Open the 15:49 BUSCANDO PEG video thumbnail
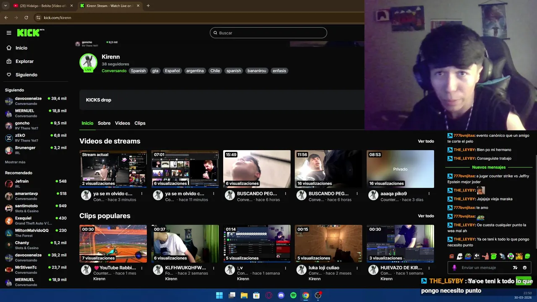537x302 pixels. (x=257, y=169)
